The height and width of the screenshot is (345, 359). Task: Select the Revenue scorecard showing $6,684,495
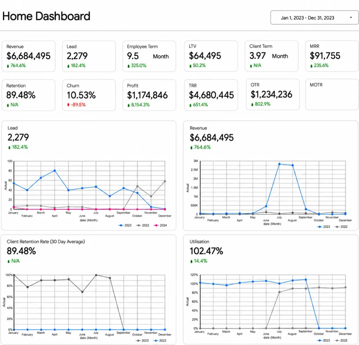[28, 56]
